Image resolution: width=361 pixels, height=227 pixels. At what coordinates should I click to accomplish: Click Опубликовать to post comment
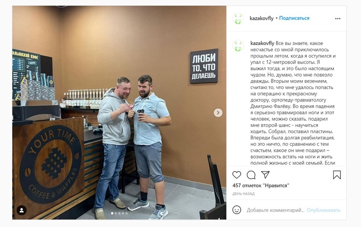click(323, 210)
